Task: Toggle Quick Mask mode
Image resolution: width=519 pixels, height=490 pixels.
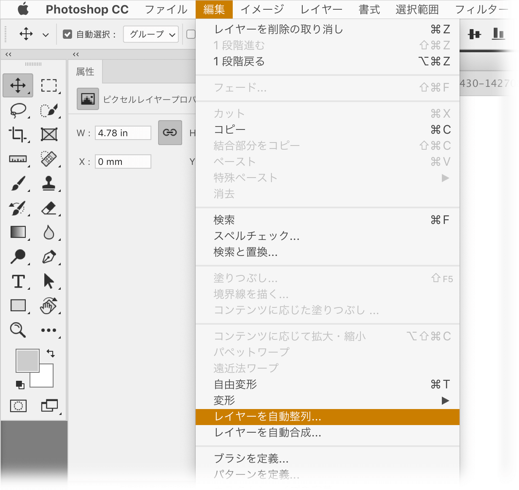Action: 18,406
